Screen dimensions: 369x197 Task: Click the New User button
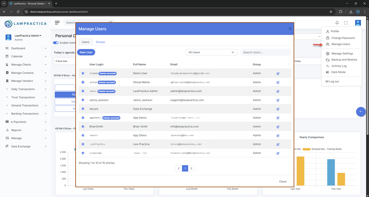86,52
